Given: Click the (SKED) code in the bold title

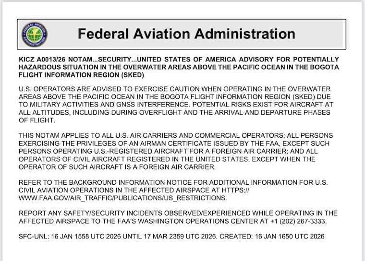Looking at the screenshot, I should coord(134,75).
